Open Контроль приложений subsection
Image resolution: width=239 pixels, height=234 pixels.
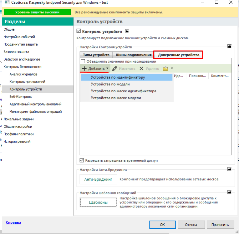27,82
